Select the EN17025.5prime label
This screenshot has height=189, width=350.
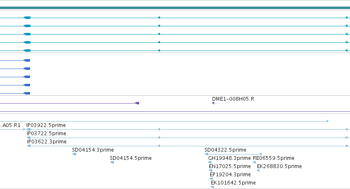pos(230,166)
